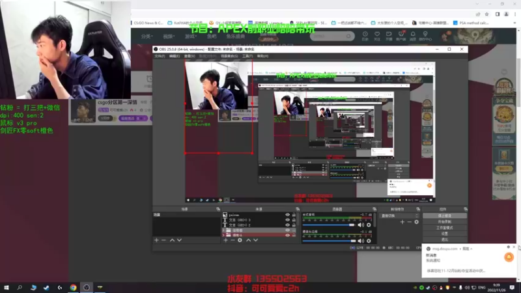Open source properties via the gear icon
This screenshot has height=293, width=521.
pyautogui.click(x=240, y=240)
